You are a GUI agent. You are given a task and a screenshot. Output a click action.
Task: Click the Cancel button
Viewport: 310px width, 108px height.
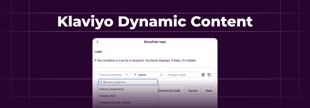[193, 91]
